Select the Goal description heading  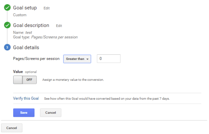click(31, 25)
